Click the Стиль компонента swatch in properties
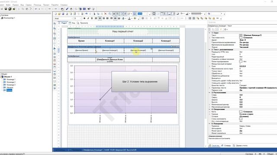Viewport: 277px width, 155px height. pyautogui.click(x=241, y=119)
